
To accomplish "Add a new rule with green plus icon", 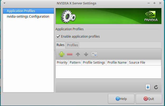I will tap(62, 54).
